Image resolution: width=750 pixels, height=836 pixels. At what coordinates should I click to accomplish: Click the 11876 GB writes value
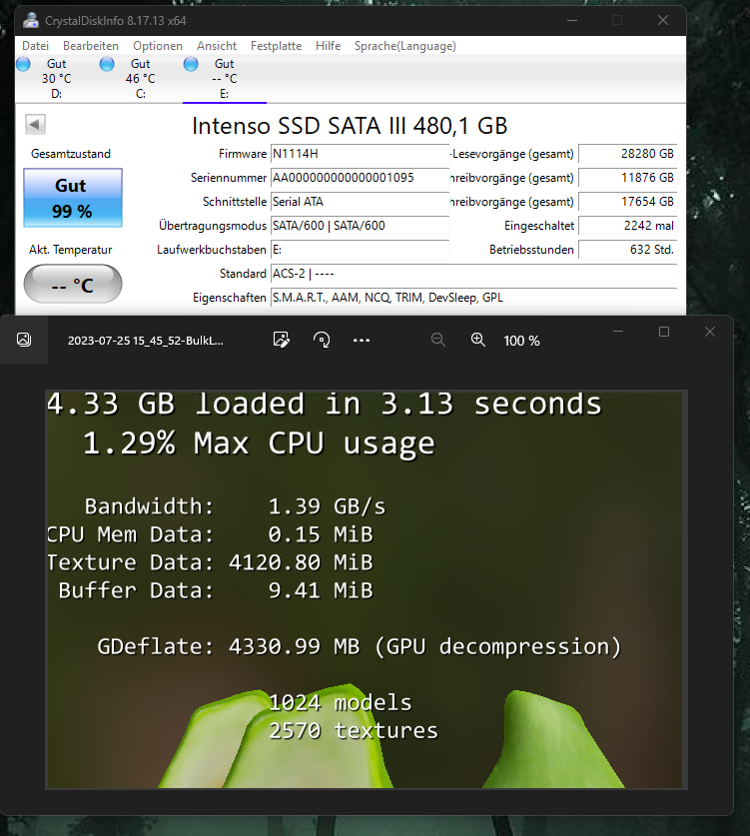click(628, 178)
